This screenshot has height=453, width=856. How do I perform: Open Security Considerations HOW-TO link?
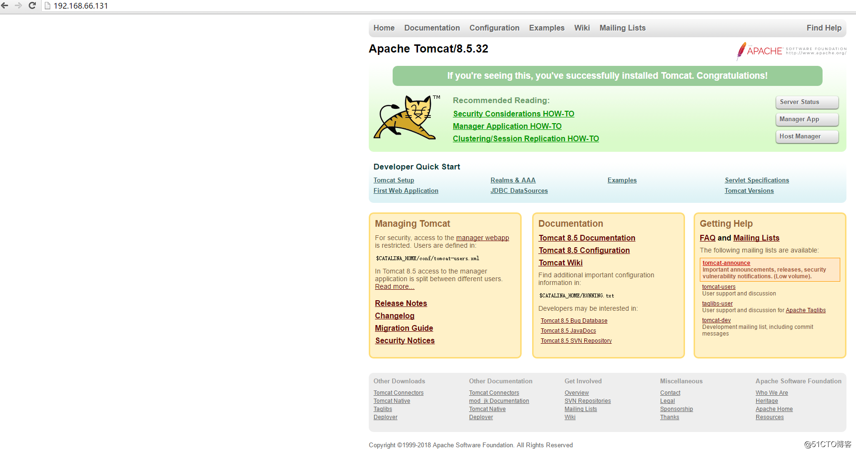514,114
